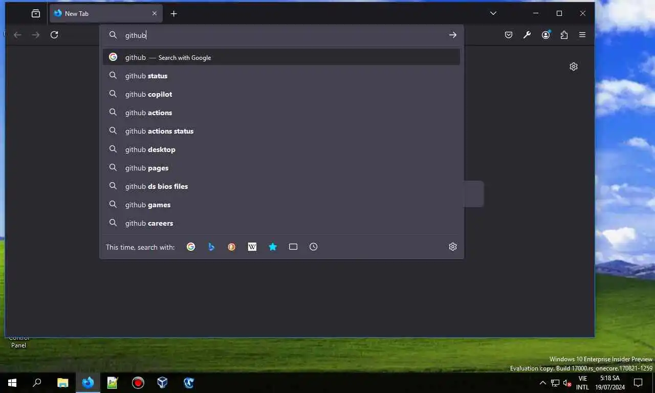
Task: Open taskbar search magnifier
Action: 37,382
